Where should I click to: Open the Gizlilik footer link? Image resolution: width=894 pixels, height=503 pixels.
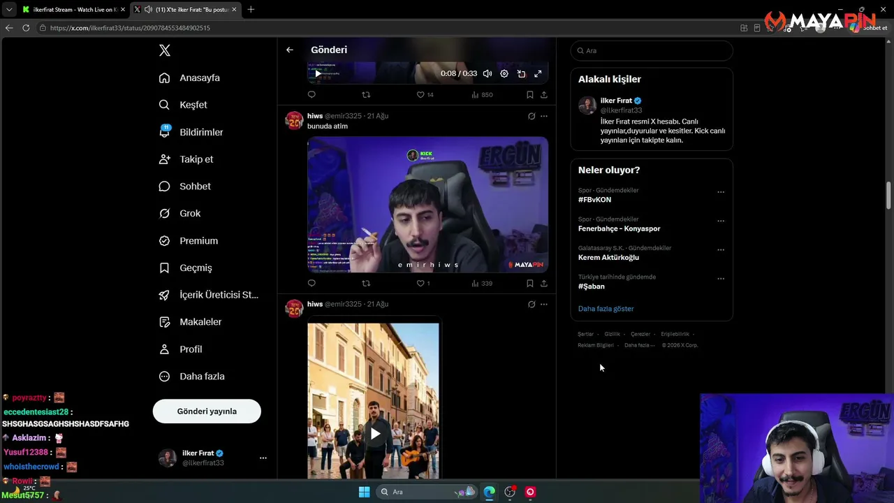612,334
